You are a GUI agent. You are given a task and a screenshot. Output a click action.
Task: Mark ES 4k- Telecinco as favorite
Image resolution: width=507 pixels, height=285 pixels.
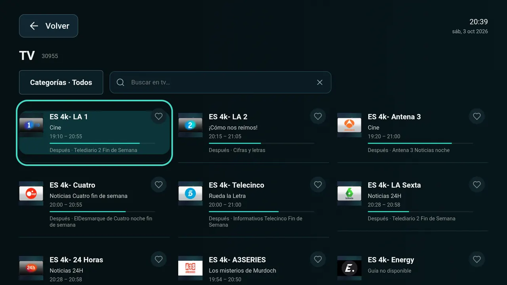pyautogui.click(x=318, y=185)
